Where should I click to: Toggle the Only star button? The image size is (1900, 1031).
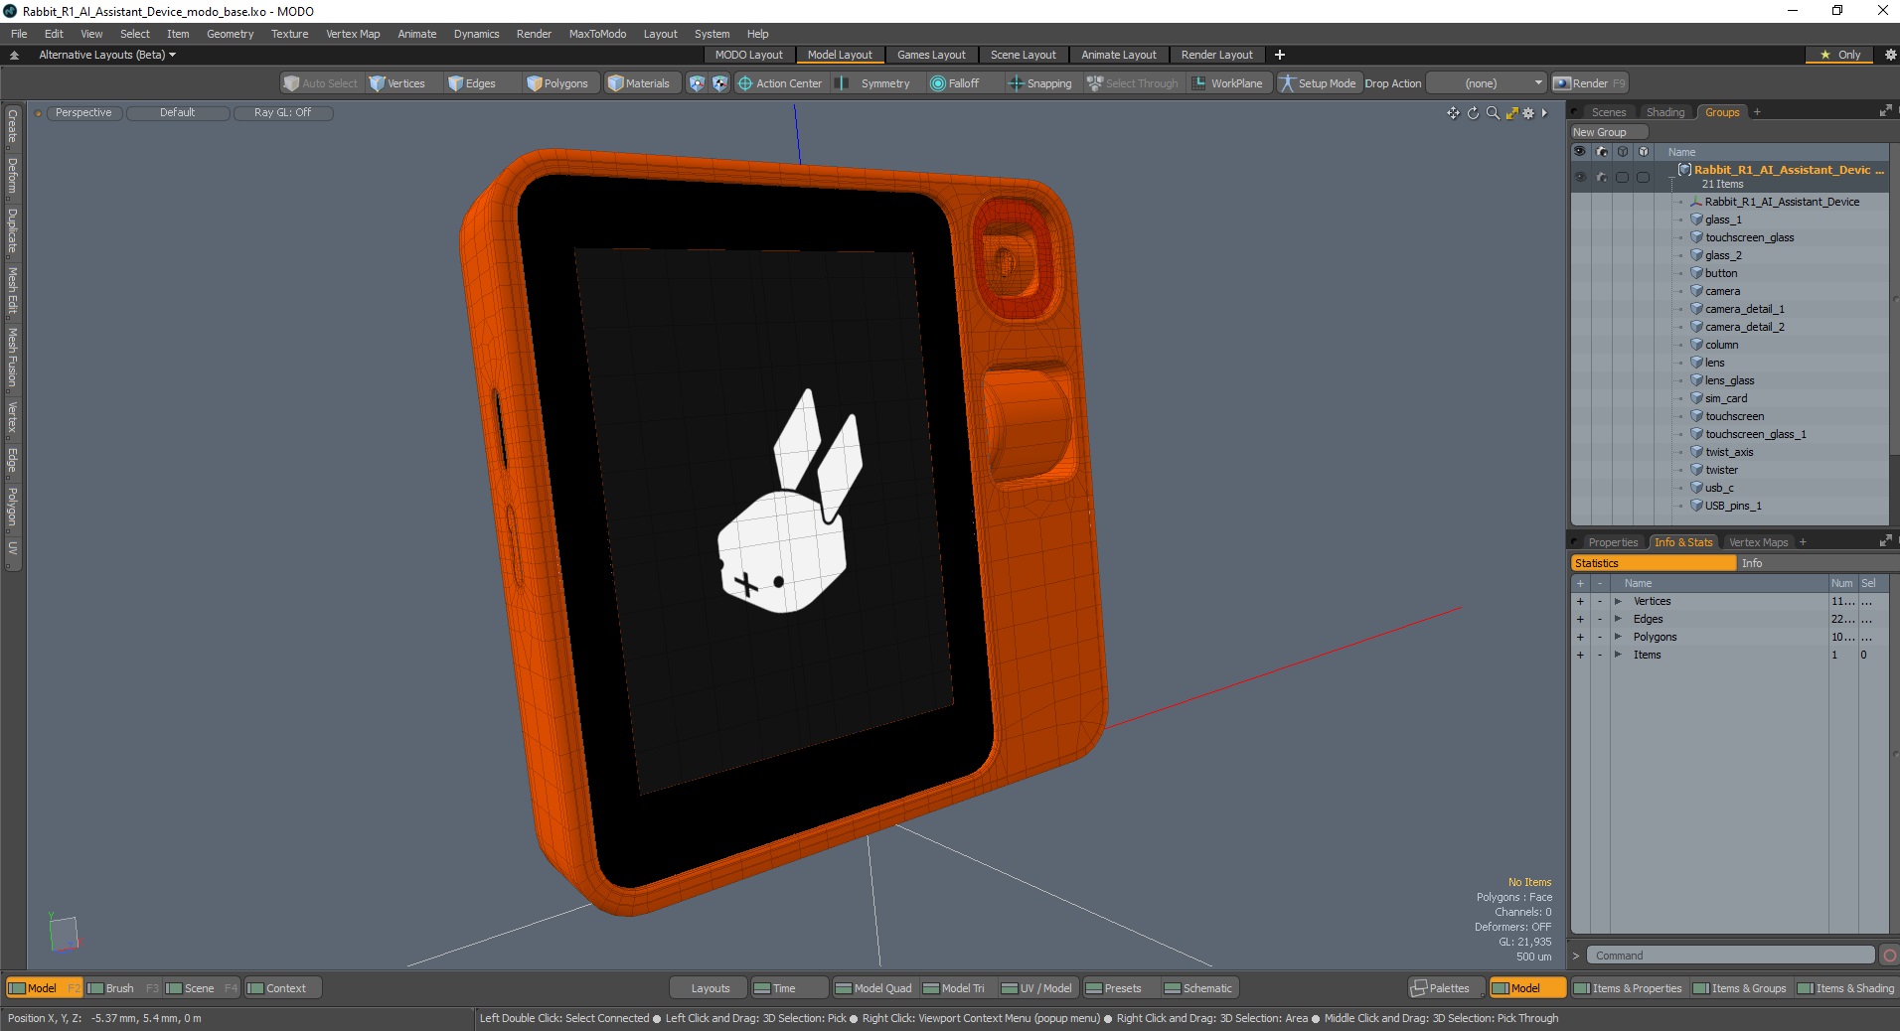1839,55
